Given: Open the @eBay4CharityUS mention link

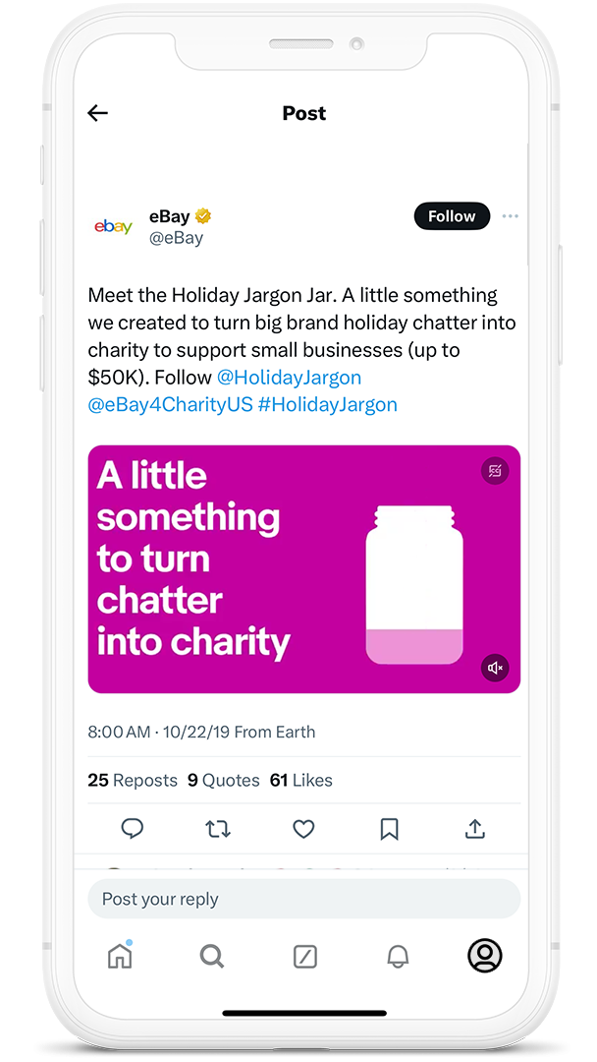Looking at the screenshot, I should click(171, 404).
